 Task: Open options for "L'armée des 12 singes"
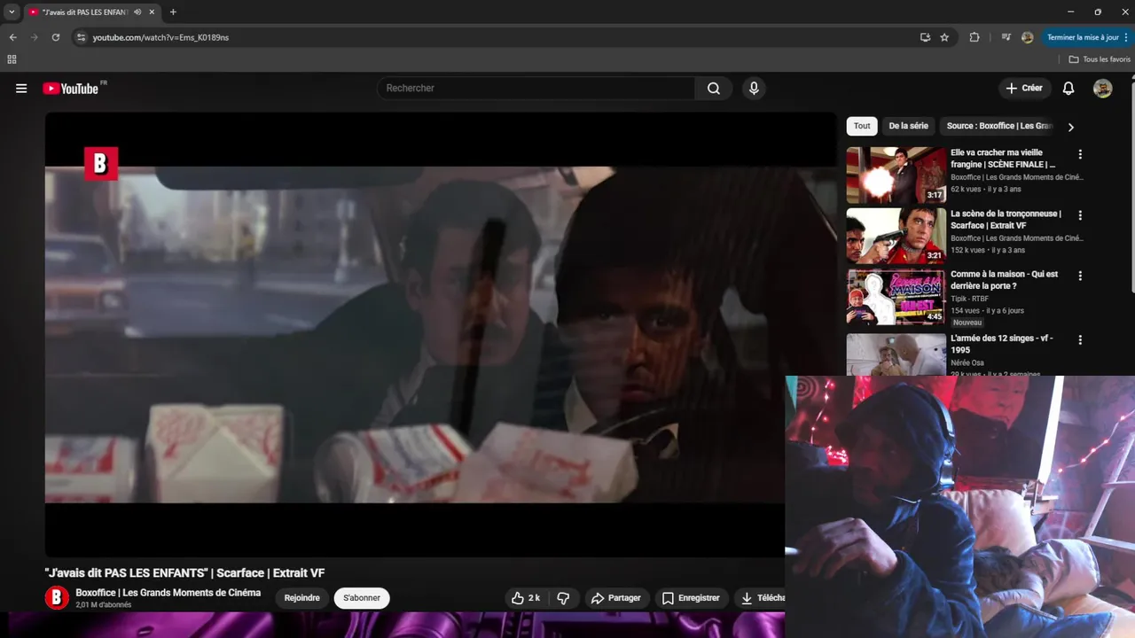tap(1080, 340)
